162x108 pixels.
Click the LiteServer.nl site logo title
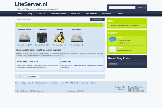point(31,4)
